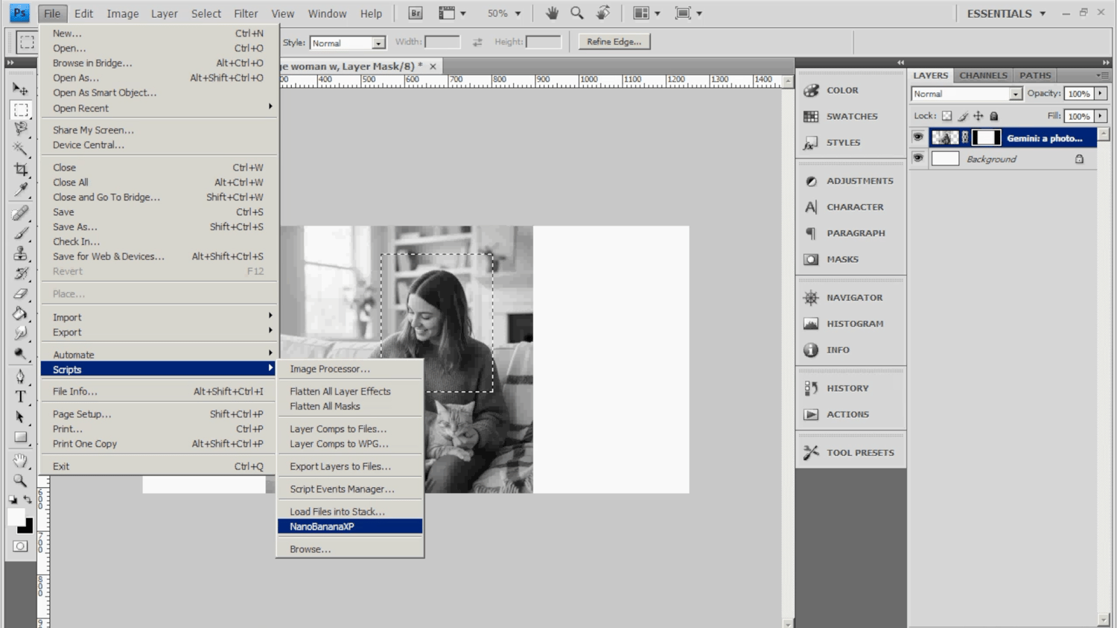Select the Zoom tool in toolbox
This screenshot has width=1117, height=628.
pos(20,481)
